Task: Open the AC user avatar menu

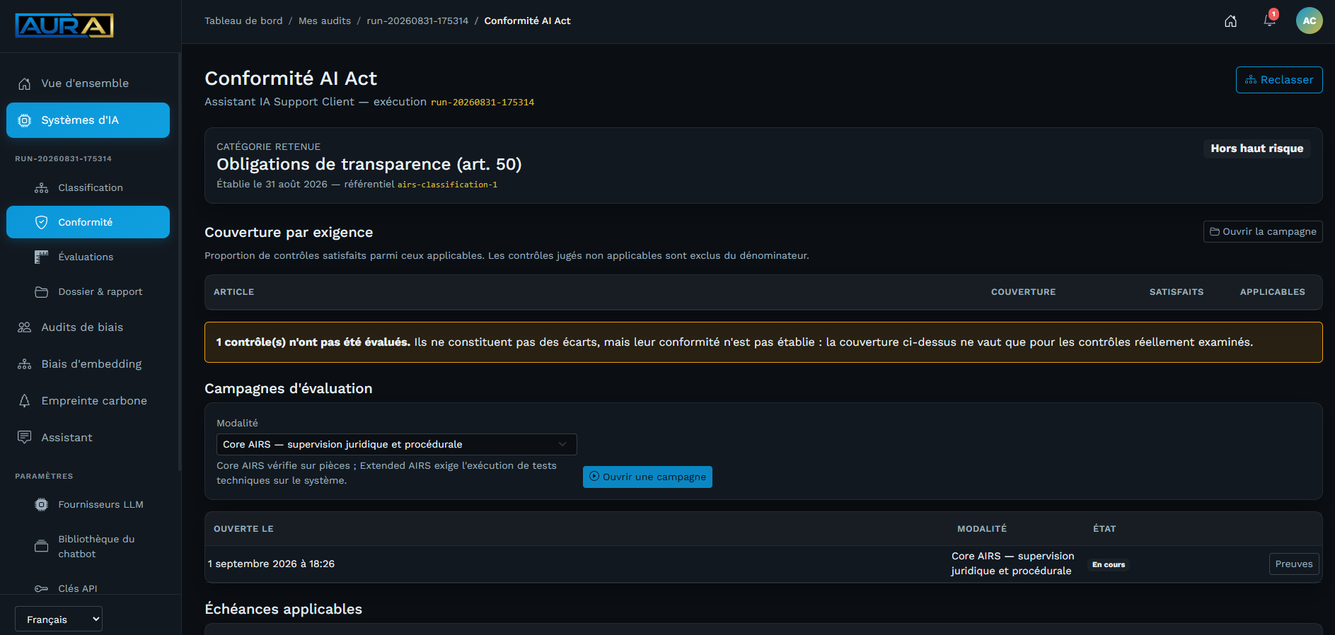Action: pos(1309,21)
